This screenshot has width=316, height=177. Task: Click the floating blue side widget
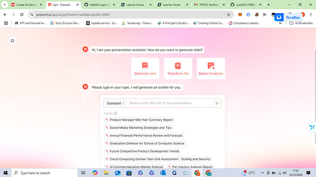312,127
